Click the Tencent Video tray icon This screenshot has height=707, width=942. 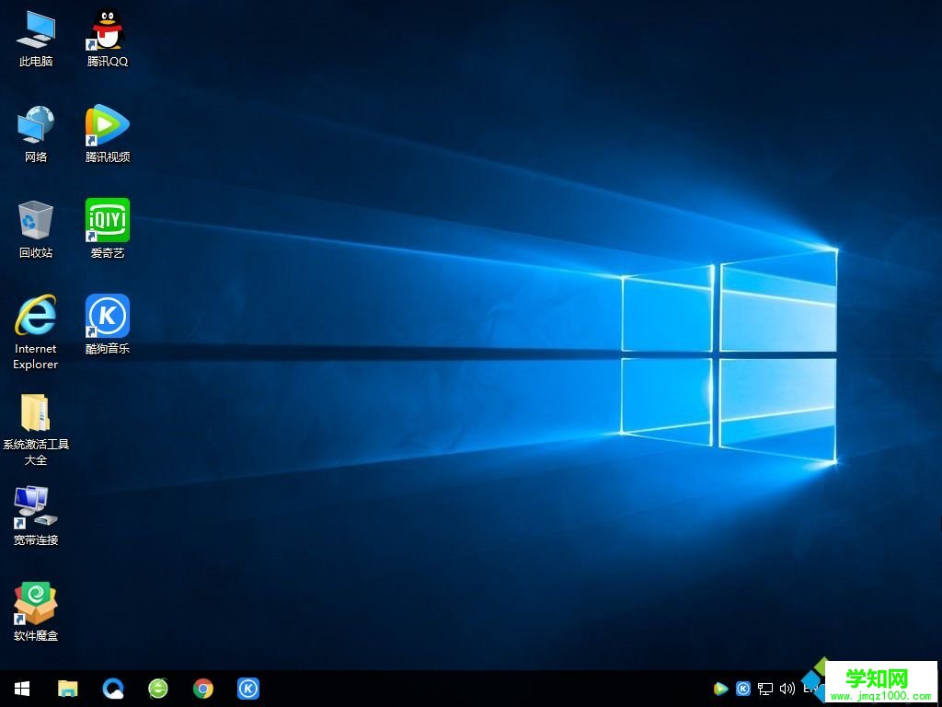(720, 688)
